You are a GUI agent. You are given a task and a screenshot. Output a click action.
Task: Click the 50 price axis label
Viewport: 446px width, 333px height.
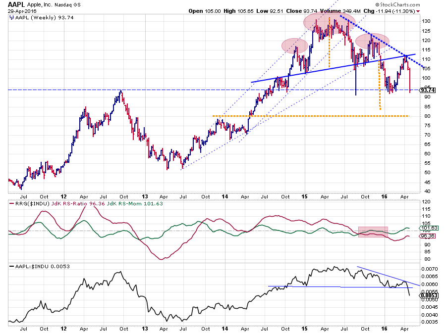coord(427,173)
